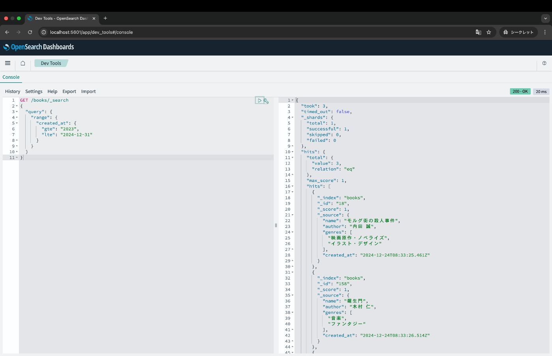
Task: Click the Dev Tools breadcrumb
Action: pos(51,63)
